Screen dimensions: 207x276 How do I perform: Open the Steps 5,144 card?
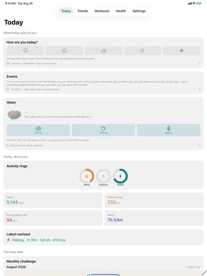point(53,200)
